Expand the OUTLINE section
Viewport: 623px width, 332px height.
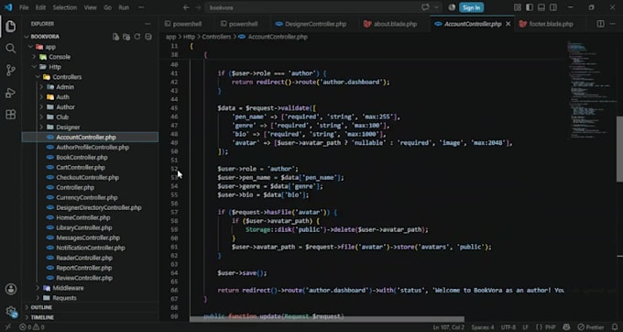(91, 307)
